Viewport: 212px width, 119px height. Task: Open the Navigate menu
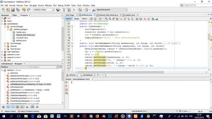[x=33, y=5]
